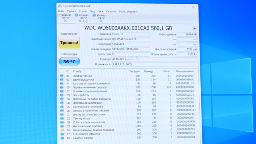Click the Общее время работы value 11324 ч

(x=187, y=54)
